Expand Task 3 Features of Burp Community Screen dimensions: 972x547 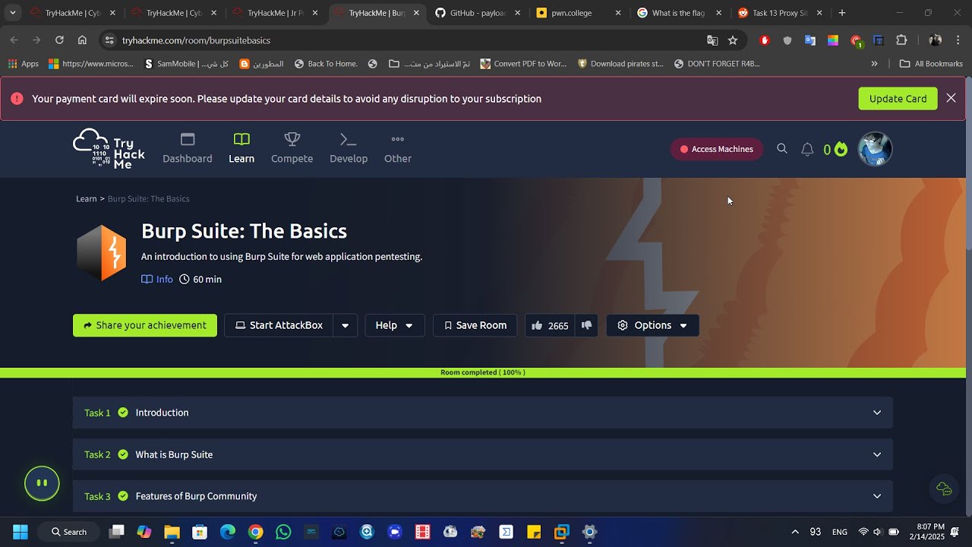tap(483, 496)
